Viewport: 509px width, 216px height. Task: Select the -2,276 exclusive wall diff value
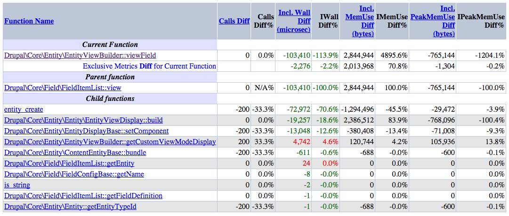point(300,66)
